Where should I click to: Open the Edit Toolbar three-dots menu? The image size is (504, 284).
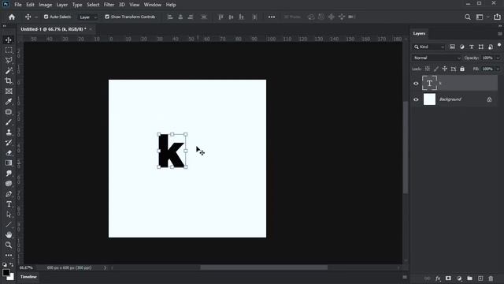[x=9, y=256]
